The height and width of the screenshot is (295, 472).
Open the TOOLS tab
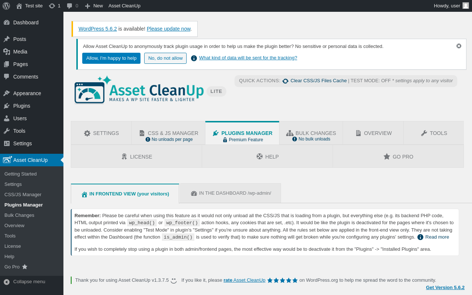[x=434, y=133]
